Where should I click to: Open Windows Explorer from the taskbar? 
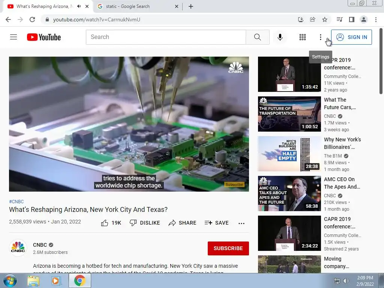(x=33, y=281)
